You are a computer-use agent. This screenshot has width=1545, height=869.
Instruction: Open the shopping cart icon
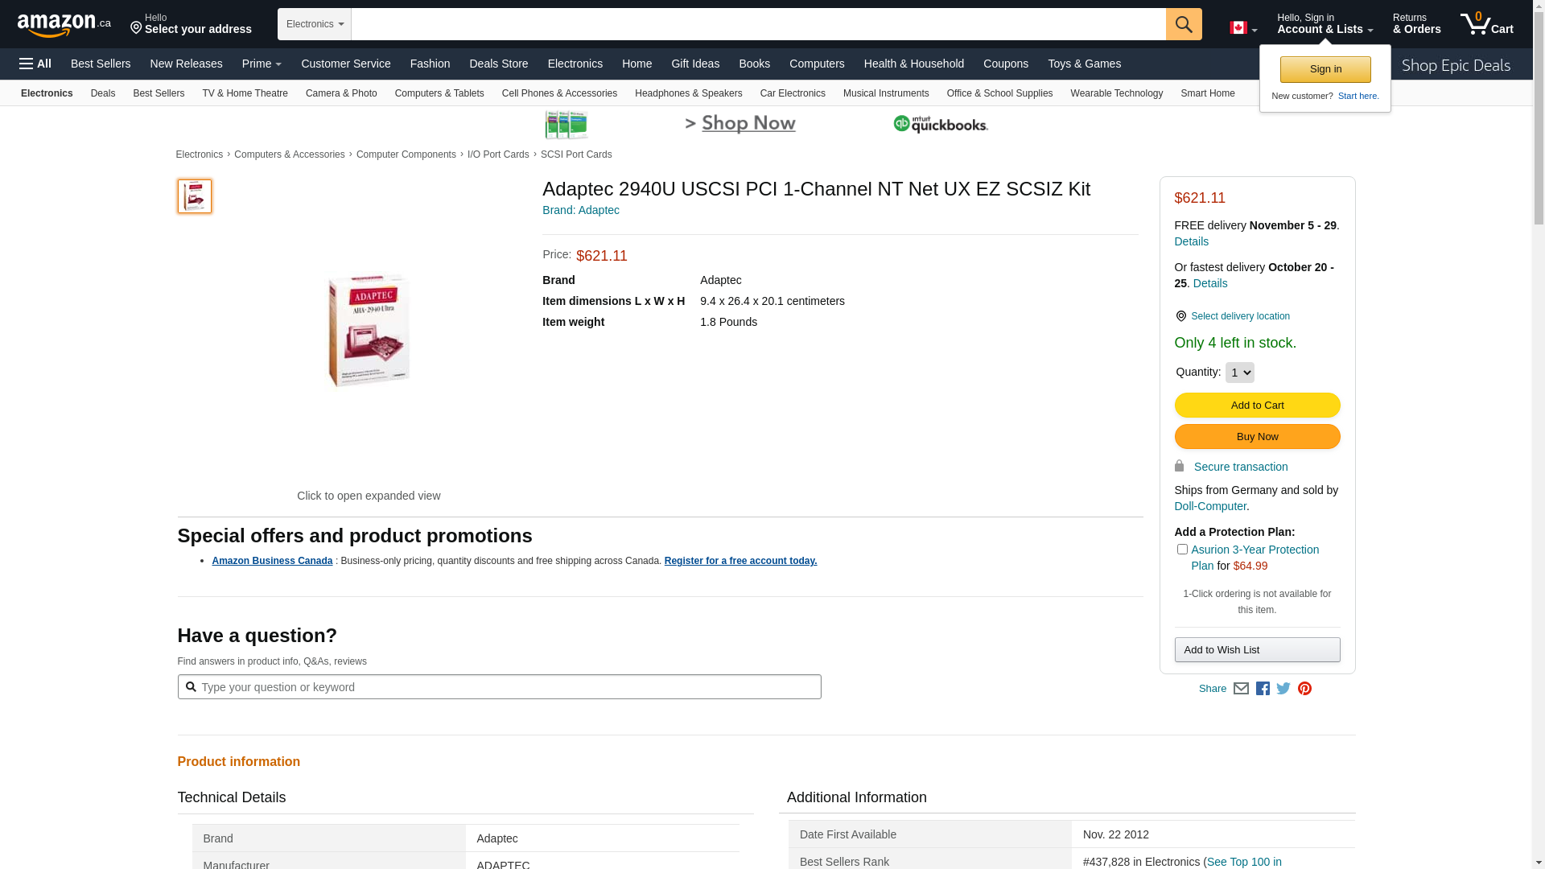coord(1485,24)
